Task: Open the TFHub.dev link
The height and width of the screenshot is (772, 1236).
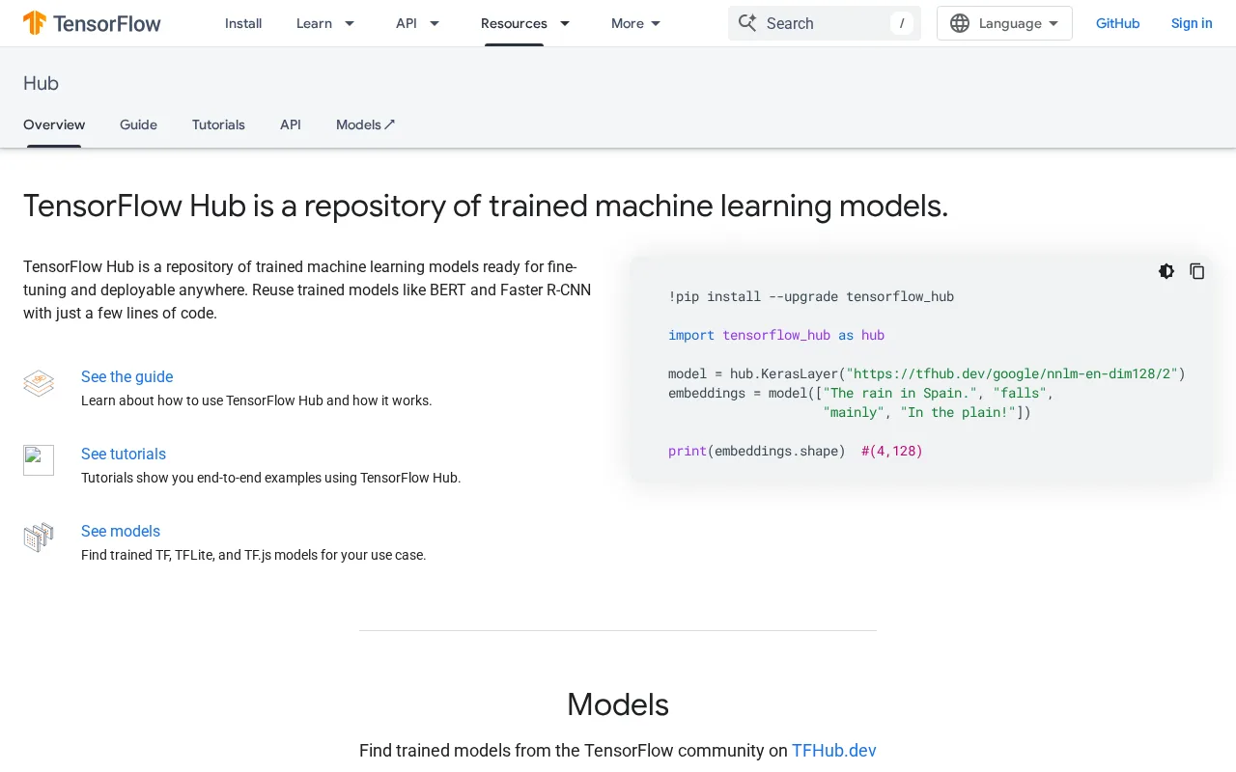Action: tap(834, 750)
